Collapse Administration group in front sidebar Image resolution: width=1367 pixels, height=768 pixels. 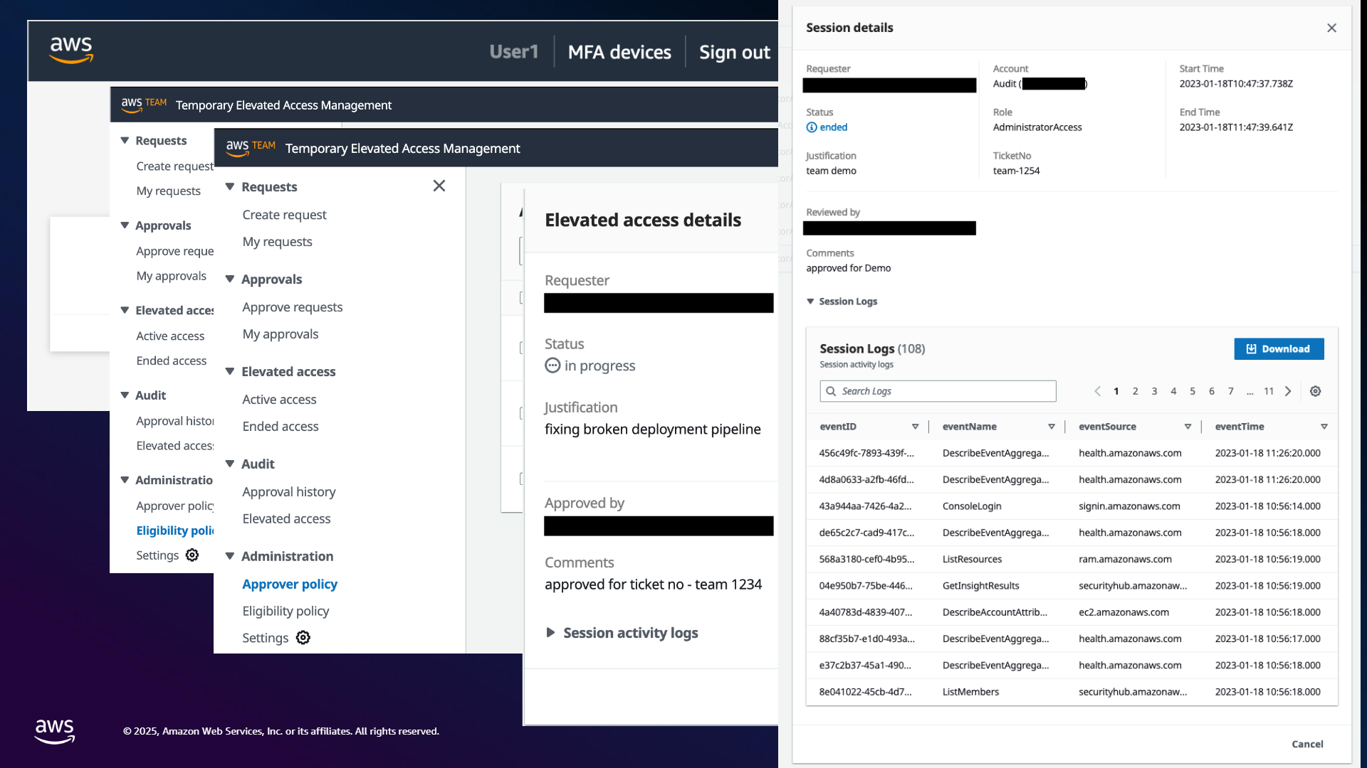click(230, 556)
